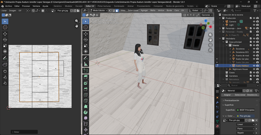Image resolution: width=261 pixels, height=135 pixels.
Task: Enable edge select mode in the 3D viewport header
Action: click(x=114, y=11)
